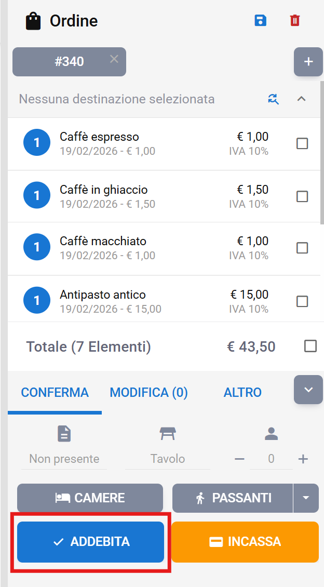Click the blue save order icon

pos(260,21)
